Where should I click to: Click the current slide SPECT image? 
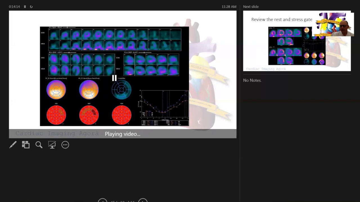click(x=114, y=76)
